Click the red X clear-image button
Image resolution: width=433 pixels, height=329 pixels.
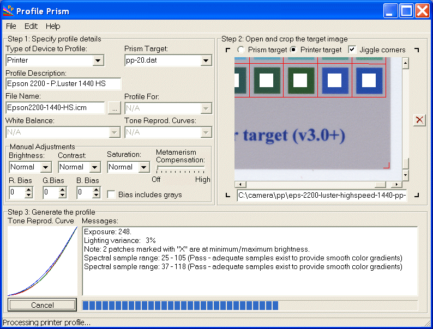[x=419, y=120]
